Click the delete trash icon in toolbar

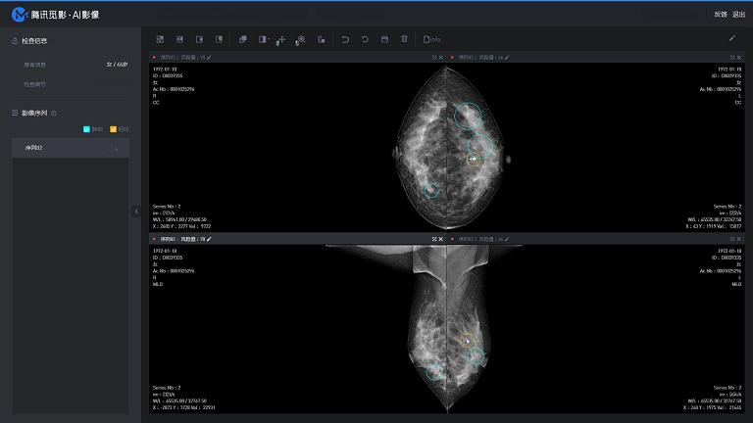(404, 39)
